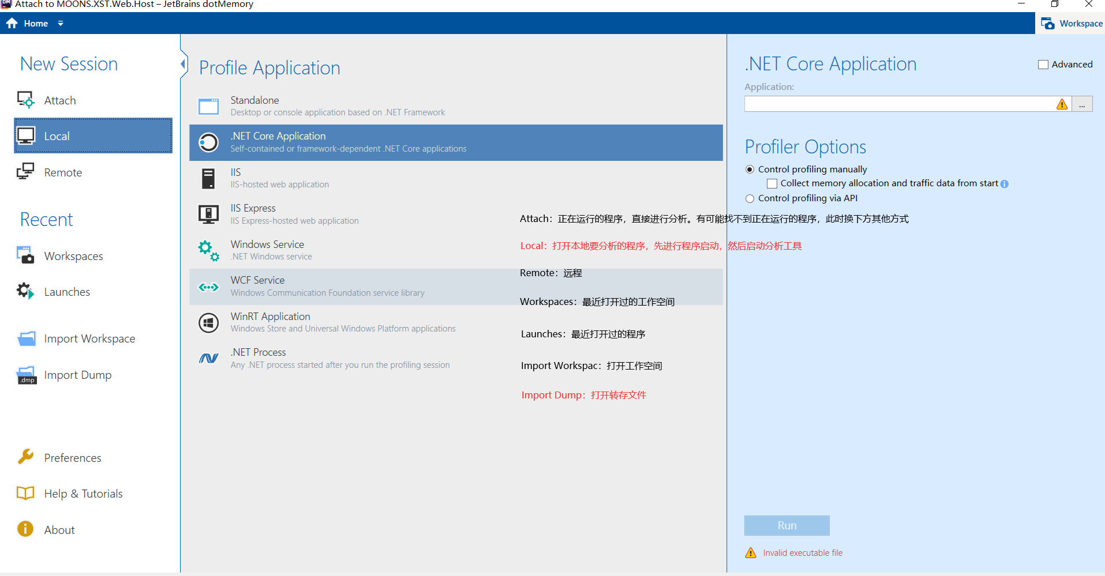Screen dimensions: 1105x576
Task: Click the Windows Service gears icon
Action: (x=208, y=251)
